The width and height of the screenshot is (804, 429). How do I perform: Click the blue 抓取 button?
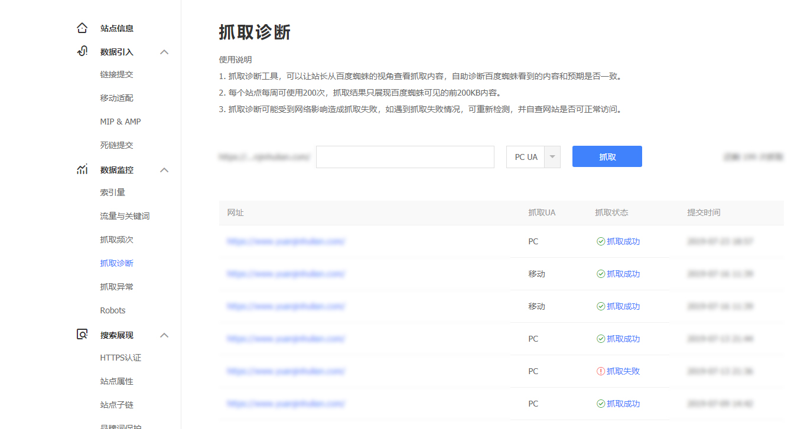[607, 156]
